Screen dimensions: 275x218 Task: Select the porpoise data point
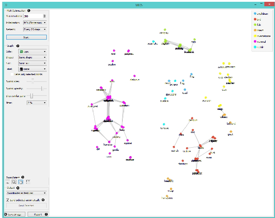point(129,51)
